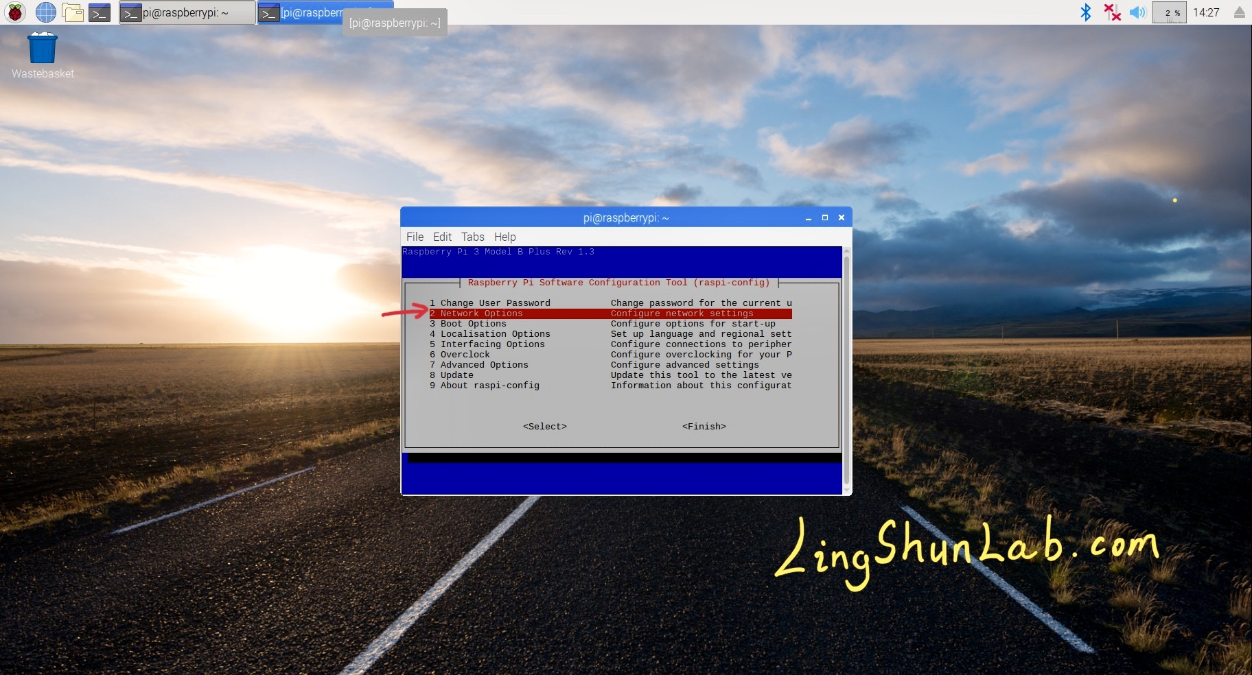Click the CPU usage monitor showing 2 %
This screenshot has width=1252, height=675.
pyautogui.click(x=1170, y=12)
